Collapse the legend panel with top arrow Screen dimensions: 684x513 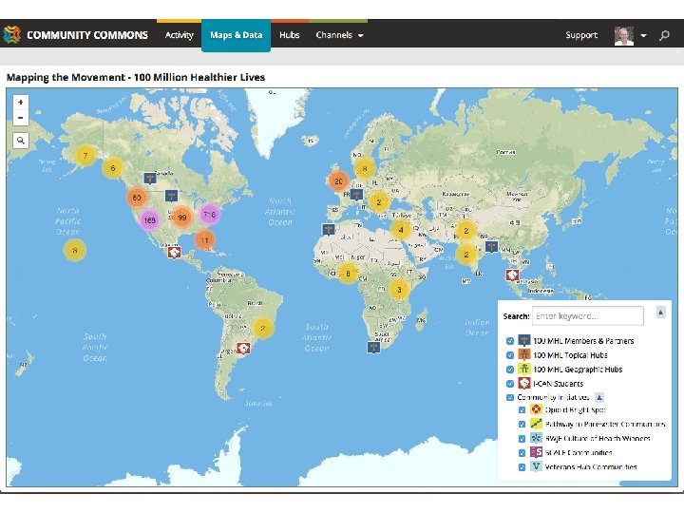[661, 313]
